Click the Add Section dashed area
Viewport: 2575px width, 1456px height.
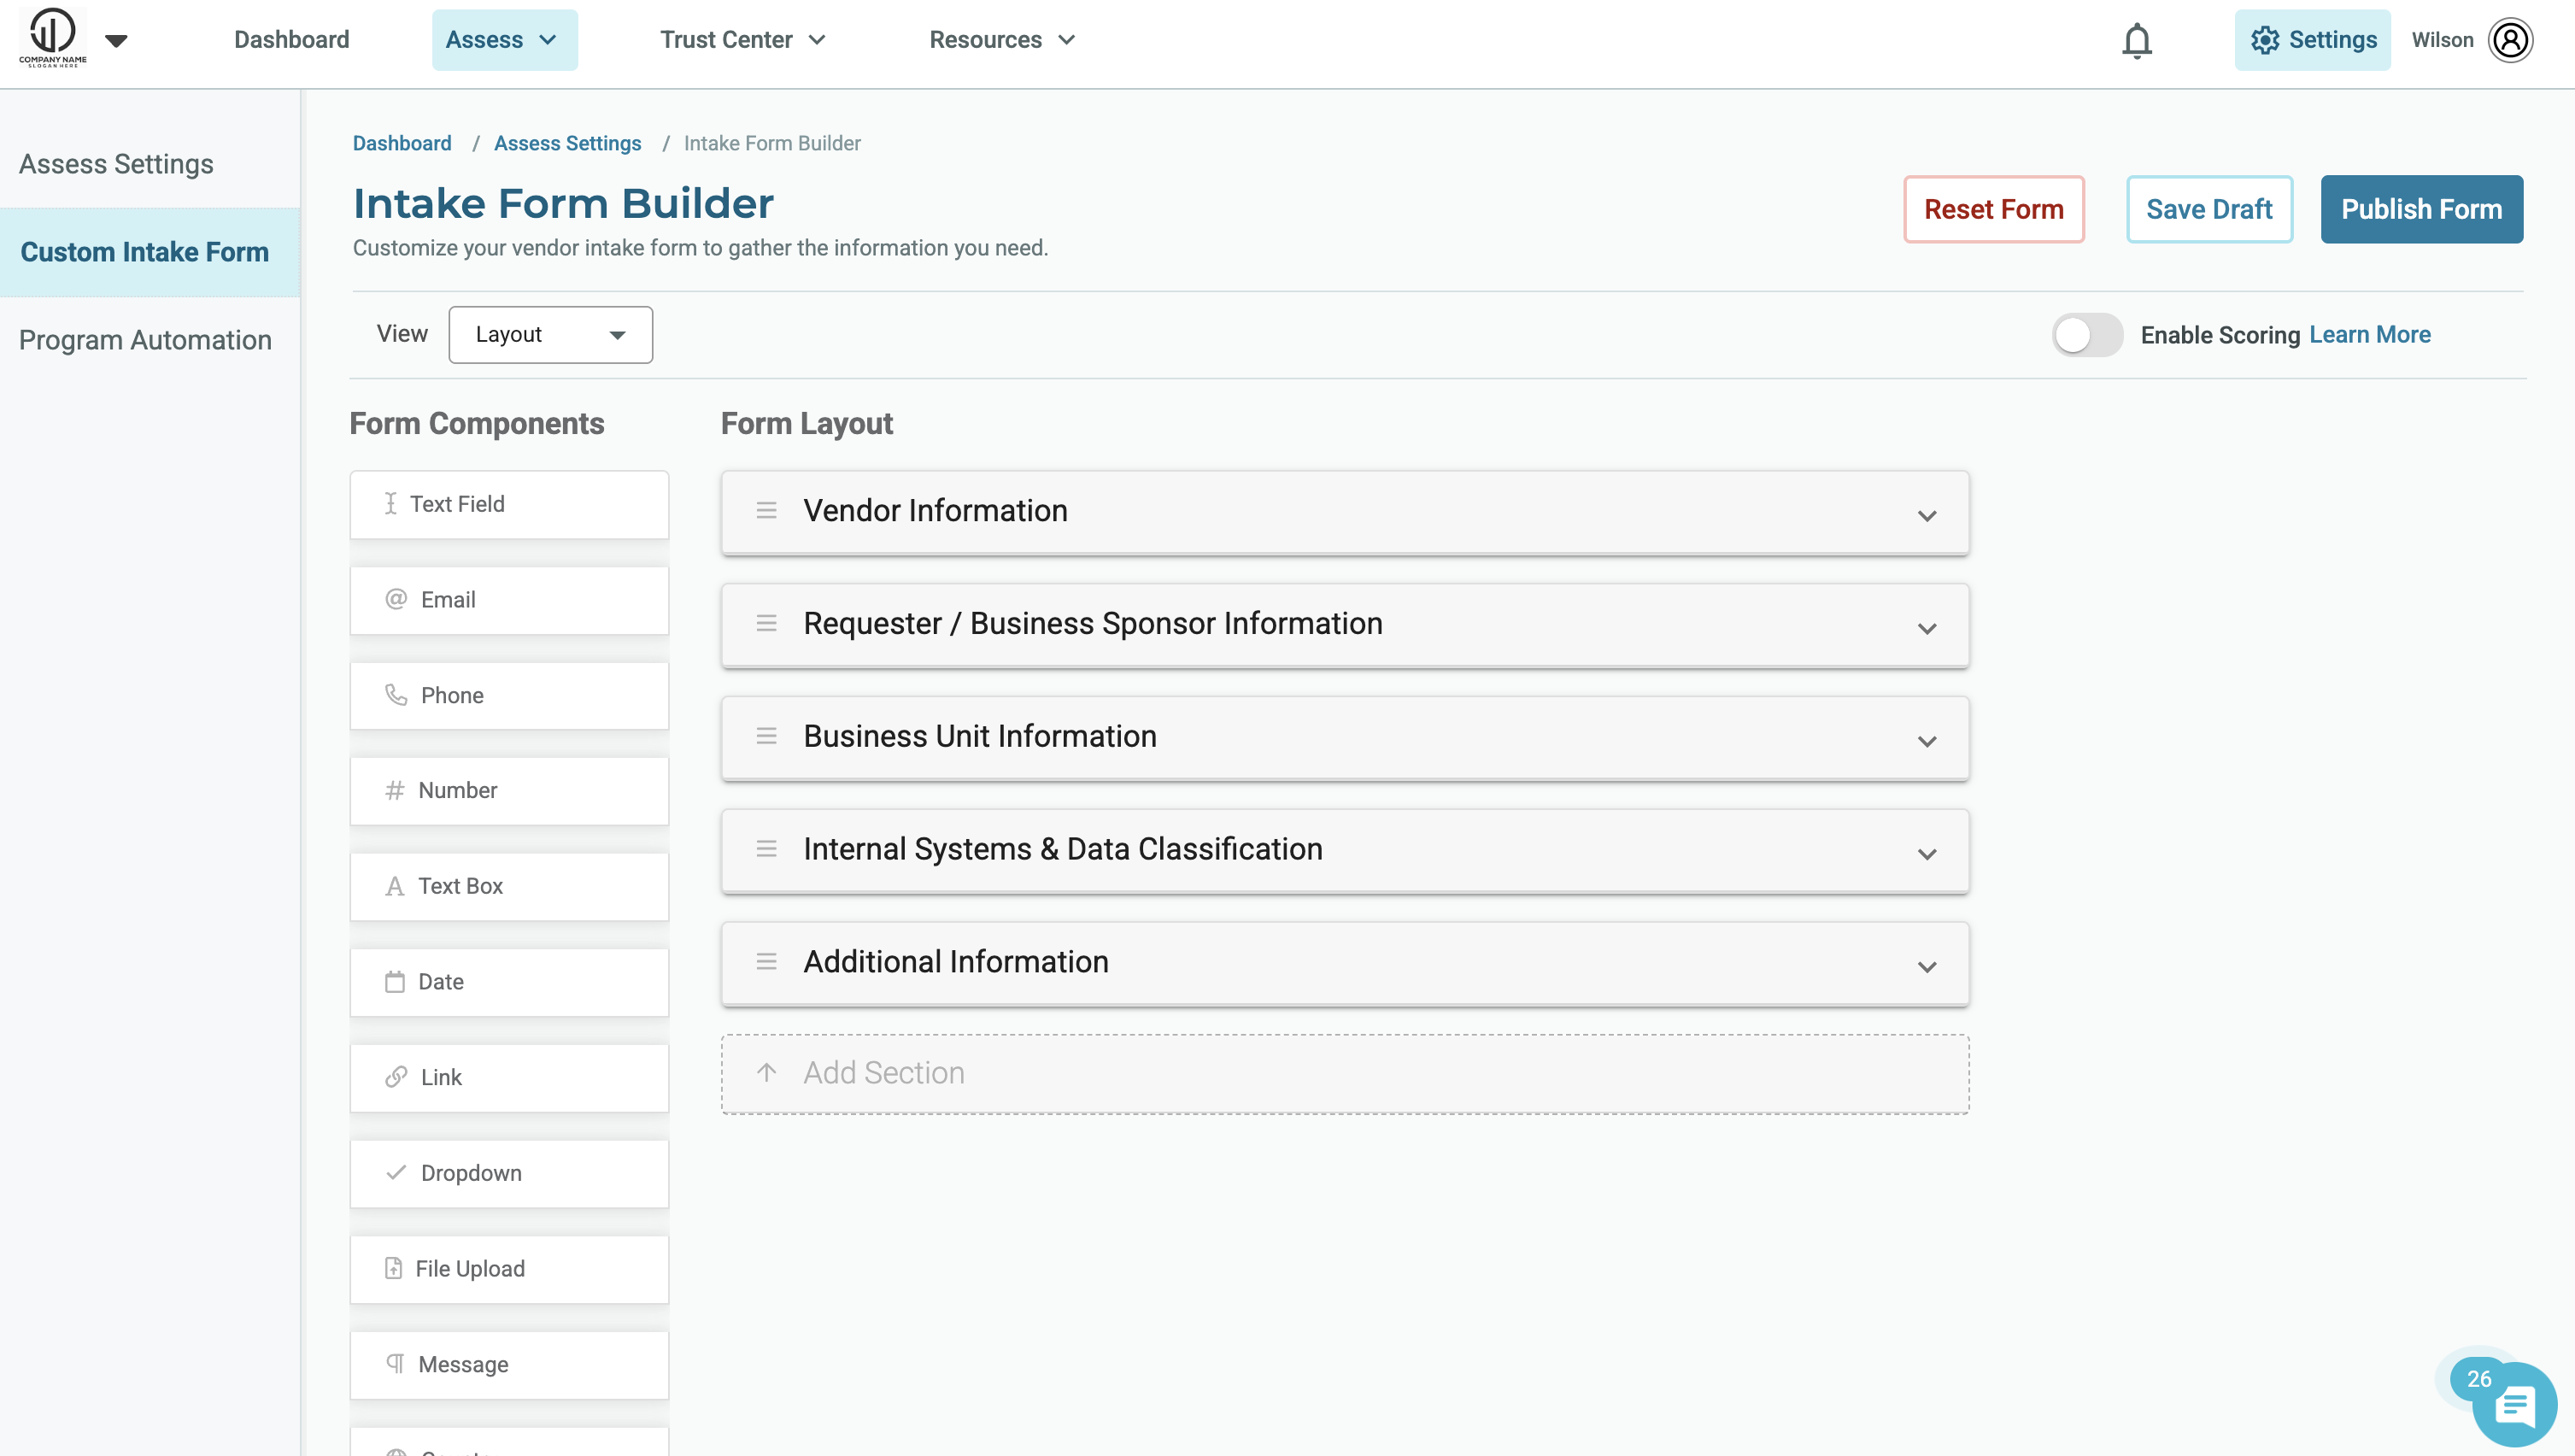click(1345, 1074)
